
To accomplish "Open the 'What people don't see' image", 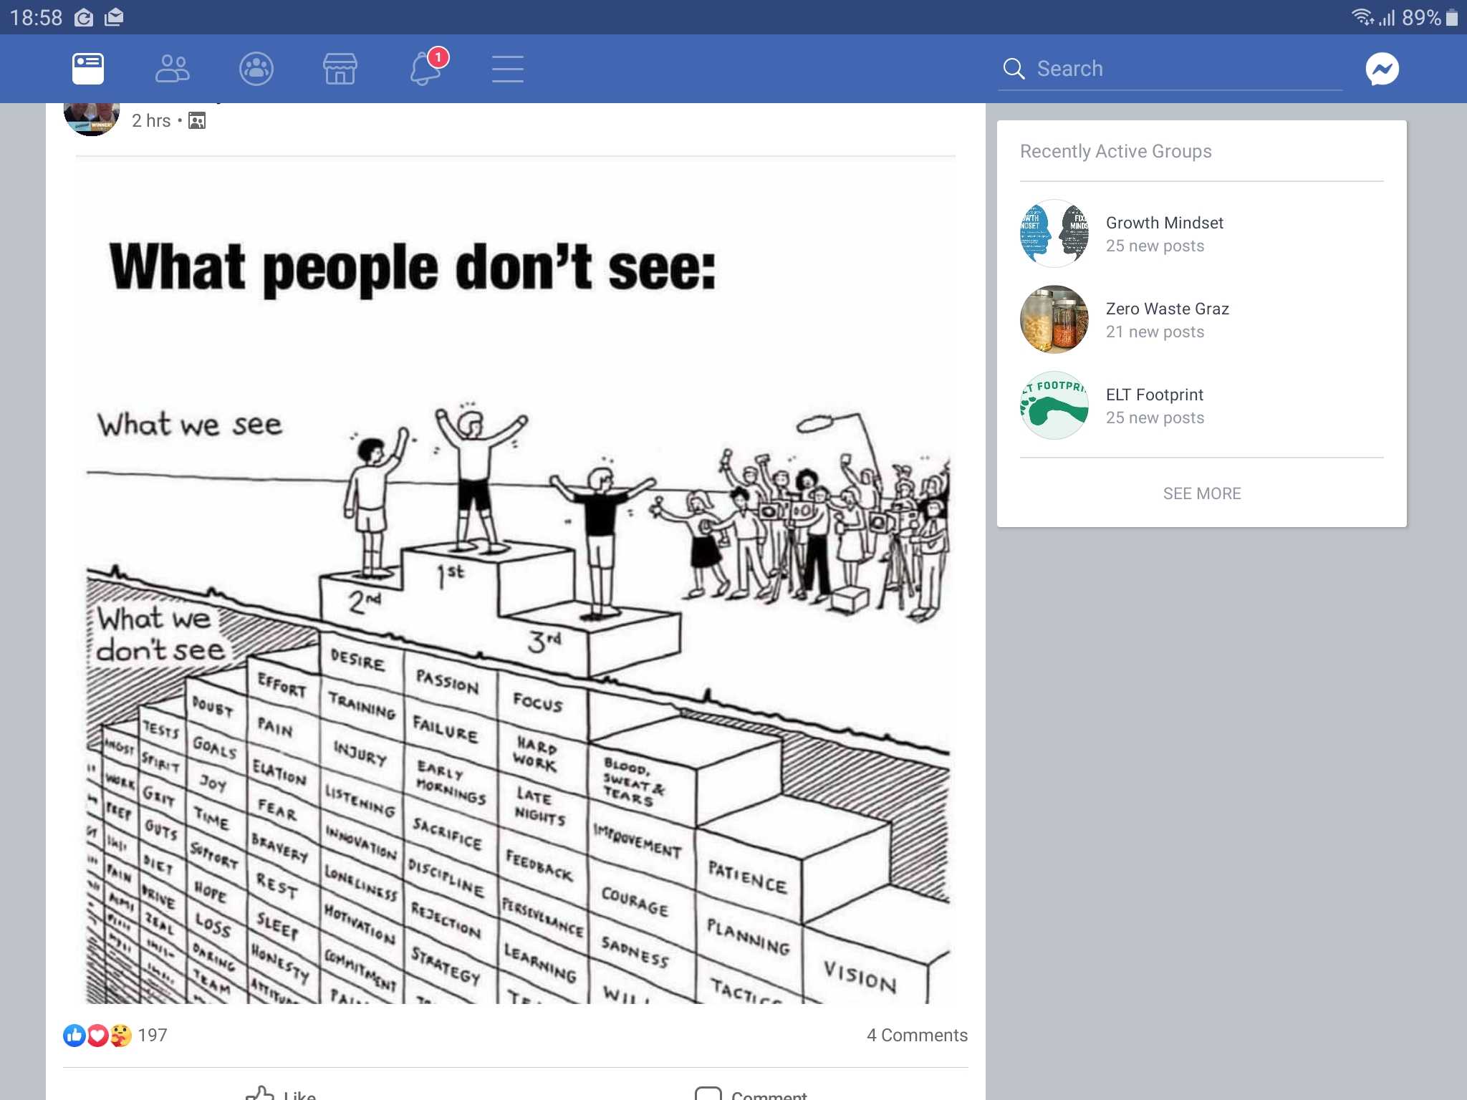I will tap(516, 580).
